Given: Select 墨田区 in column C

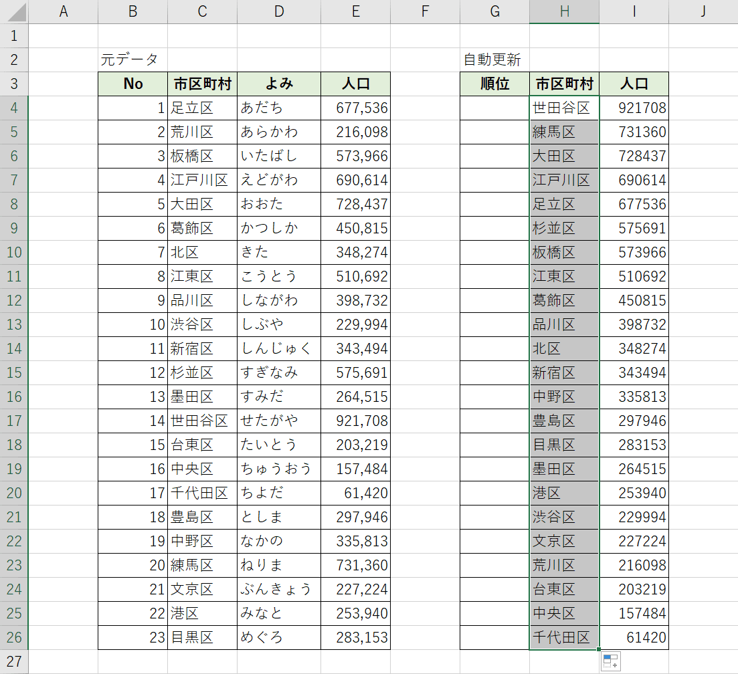Looking at the screenshot, I should [202, 397].
